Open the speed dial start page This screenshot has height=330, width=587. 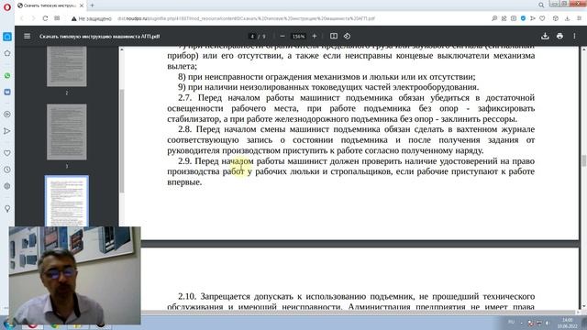[57, 18]
